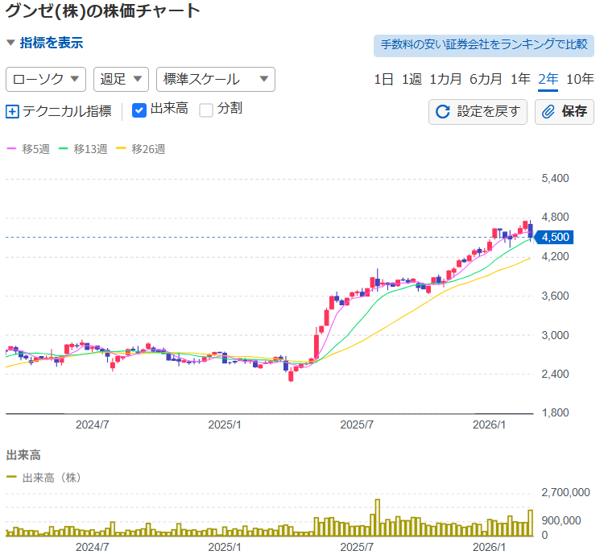The width and height of the screenshot is (604, 559).
Task: Click the circular arrow reset icon
Action: pyautogui.click(x=442, y=112)
